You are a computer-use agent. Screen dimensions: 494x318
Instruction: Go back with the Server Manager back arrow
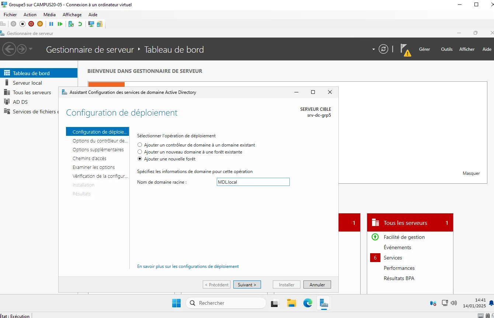tap(9, 49)
